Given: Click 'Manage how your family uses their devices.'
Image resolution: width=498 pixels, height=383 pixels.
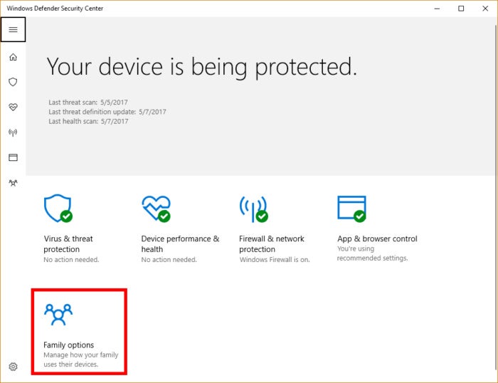Looking at the screenshot, I should point(80,360).
